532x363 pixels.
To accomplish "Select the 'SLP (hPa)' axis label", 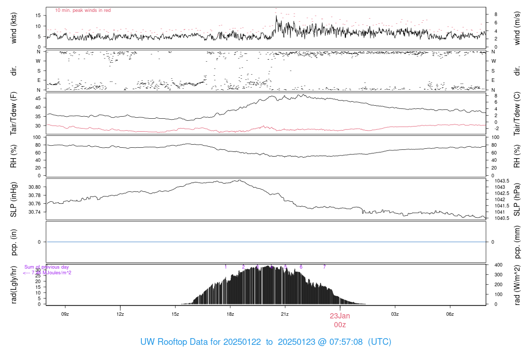I will coord(517,200).
